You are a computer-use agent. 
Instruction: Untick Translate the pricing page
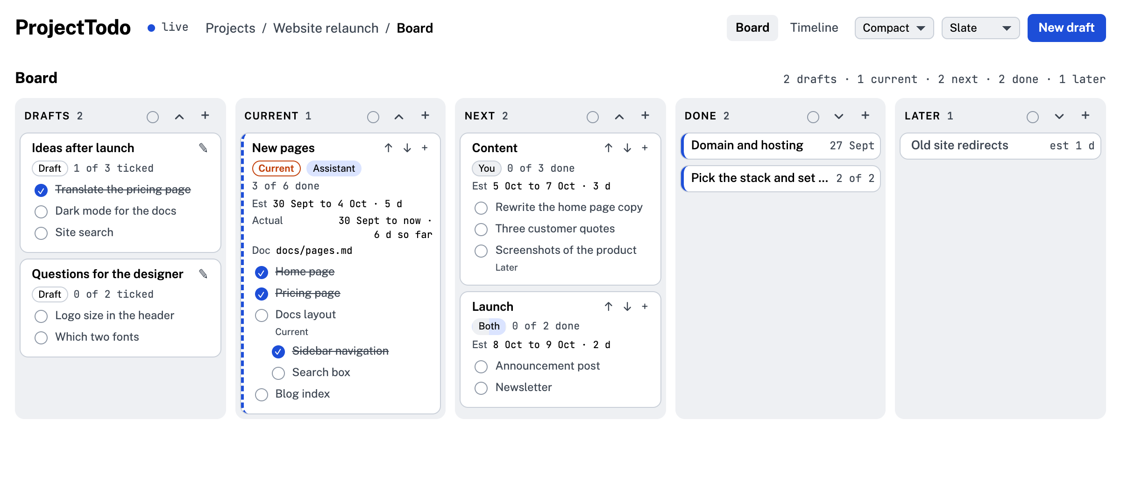[x=41, y=190]
